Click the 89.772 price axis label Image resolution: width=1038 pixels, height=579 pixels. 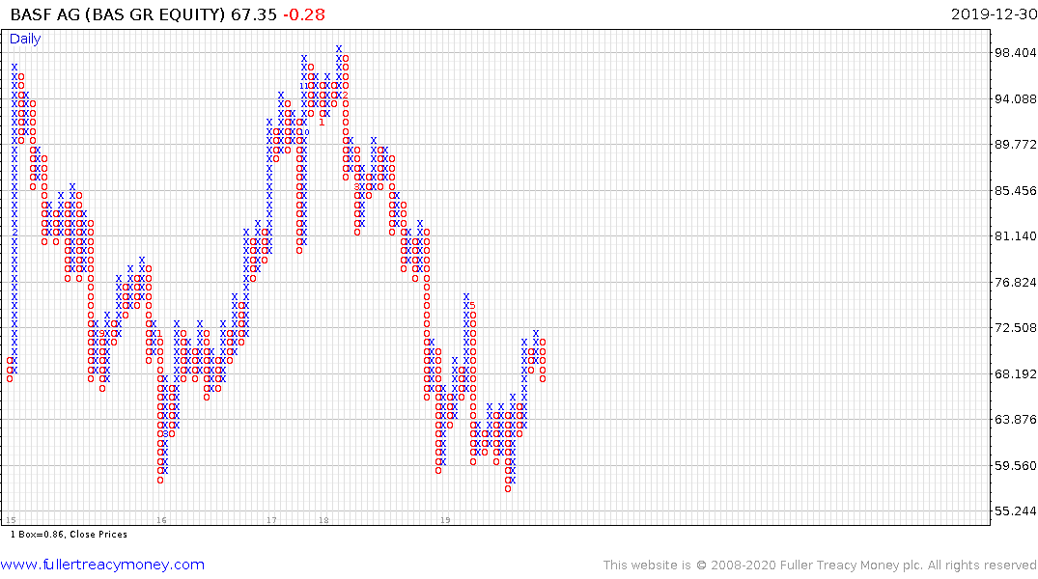(x=1016, y=144)
